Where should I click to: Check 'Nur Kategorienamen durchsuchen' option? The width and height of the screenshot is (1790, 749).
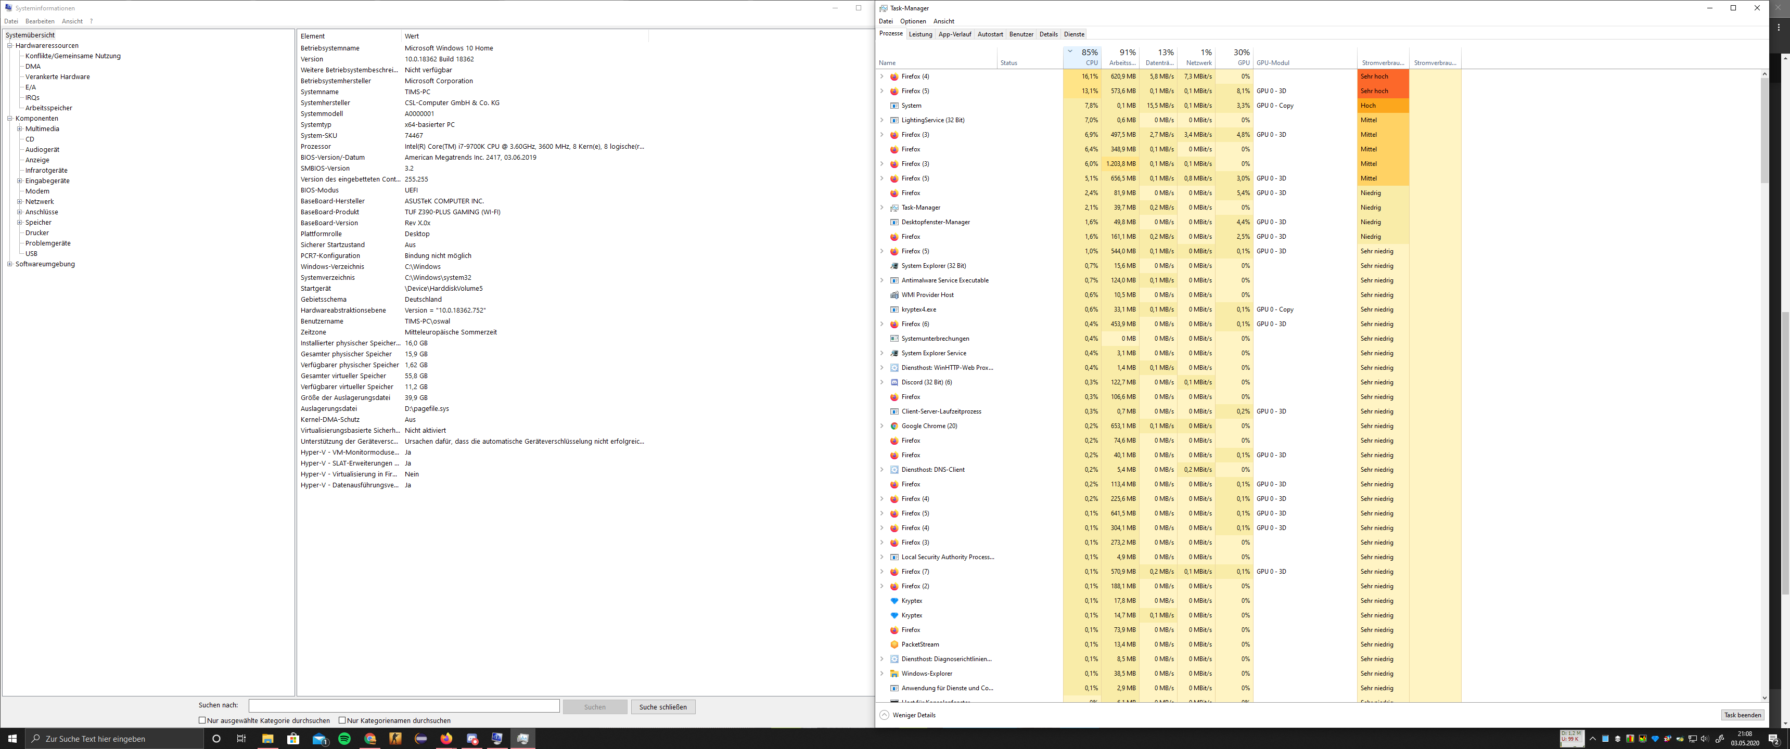342,720
